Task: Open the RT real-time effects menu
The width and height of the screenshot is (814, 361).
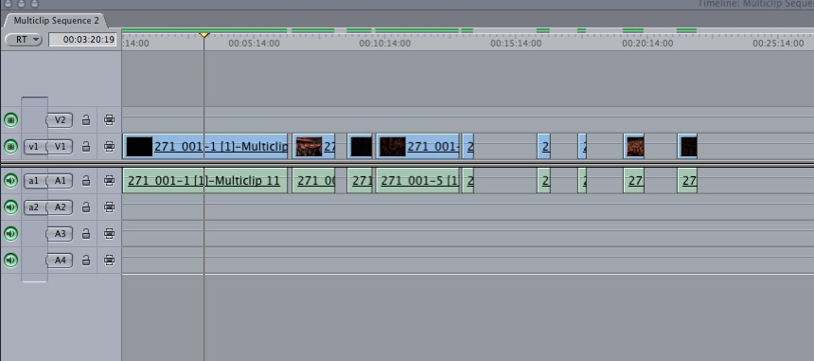Action: pyautogui.click(x=24, y=40)
